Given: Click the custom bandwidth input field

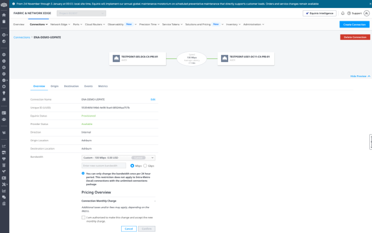Looking at the screenshot, I should [x=104, y=166].
